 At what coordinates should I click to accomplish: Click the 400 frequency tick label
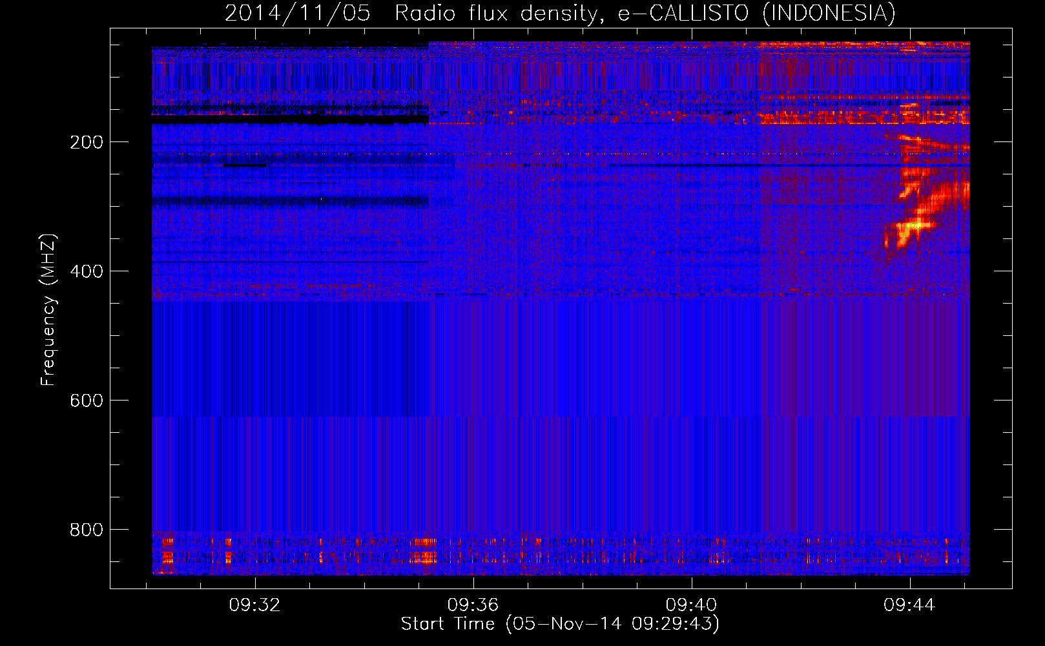tap(87, 271)
